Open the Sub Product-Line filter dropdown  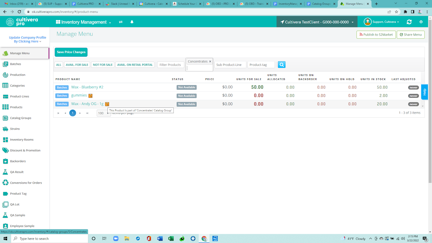pyautogui.click(x=230, y=65)
